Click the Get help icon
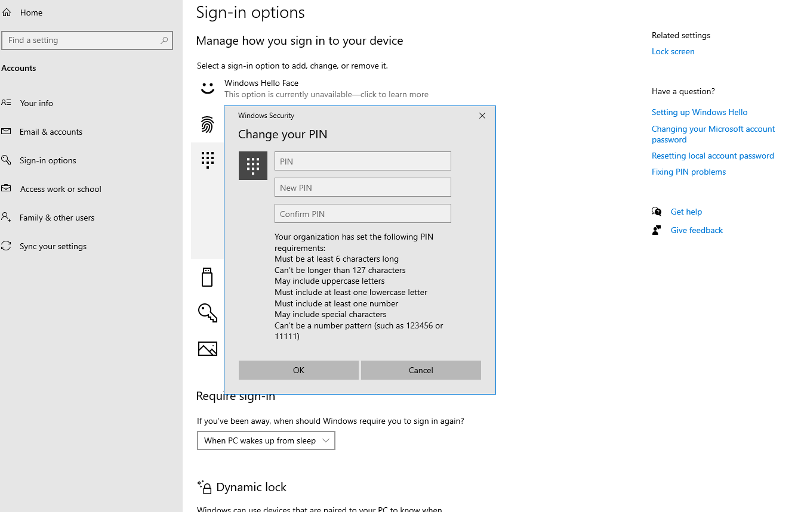 point(657,211)
